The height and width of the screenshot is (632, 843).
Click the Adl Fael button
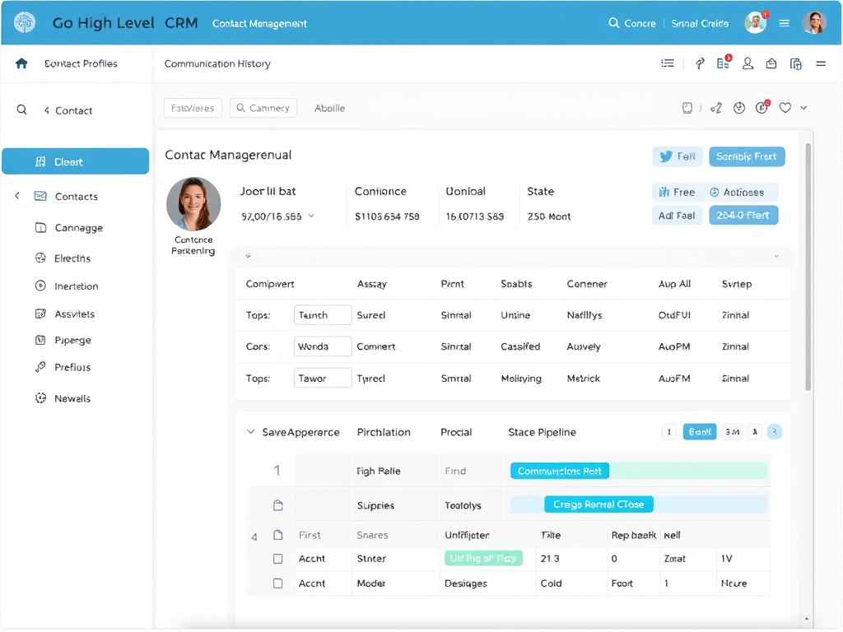[677, 216]
